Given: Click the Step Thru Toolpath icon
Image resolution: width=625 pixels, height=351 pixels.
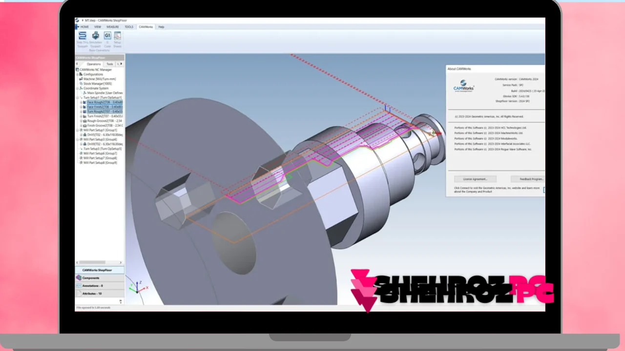Looking at the screenshot, I should (83, 36).
